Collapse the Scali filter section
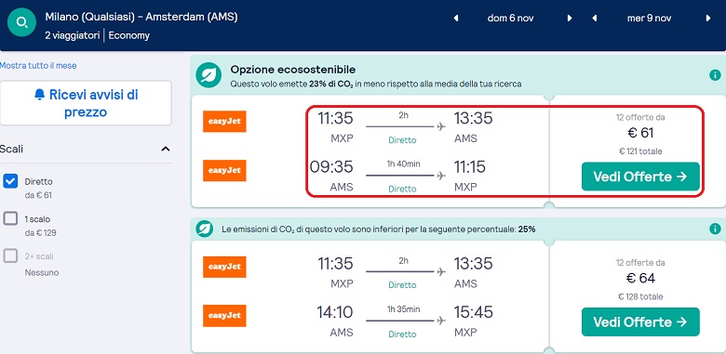 (166, 149)
